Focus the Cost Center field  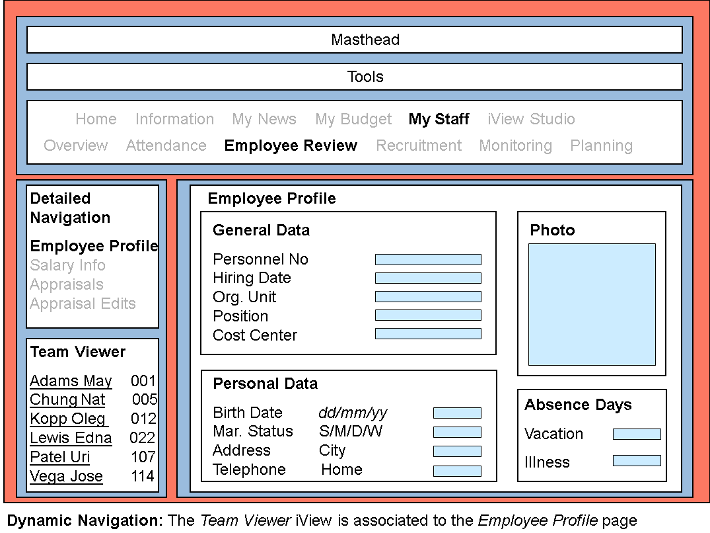click(428, 334)
